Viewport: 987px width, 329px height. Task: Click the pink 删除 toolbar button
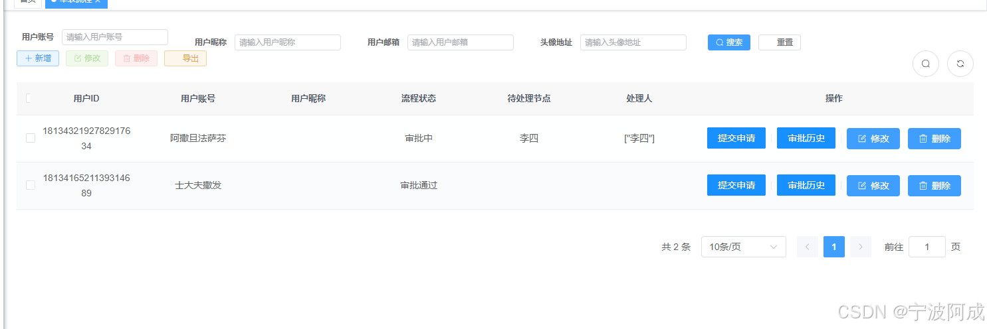pos(136,58)
